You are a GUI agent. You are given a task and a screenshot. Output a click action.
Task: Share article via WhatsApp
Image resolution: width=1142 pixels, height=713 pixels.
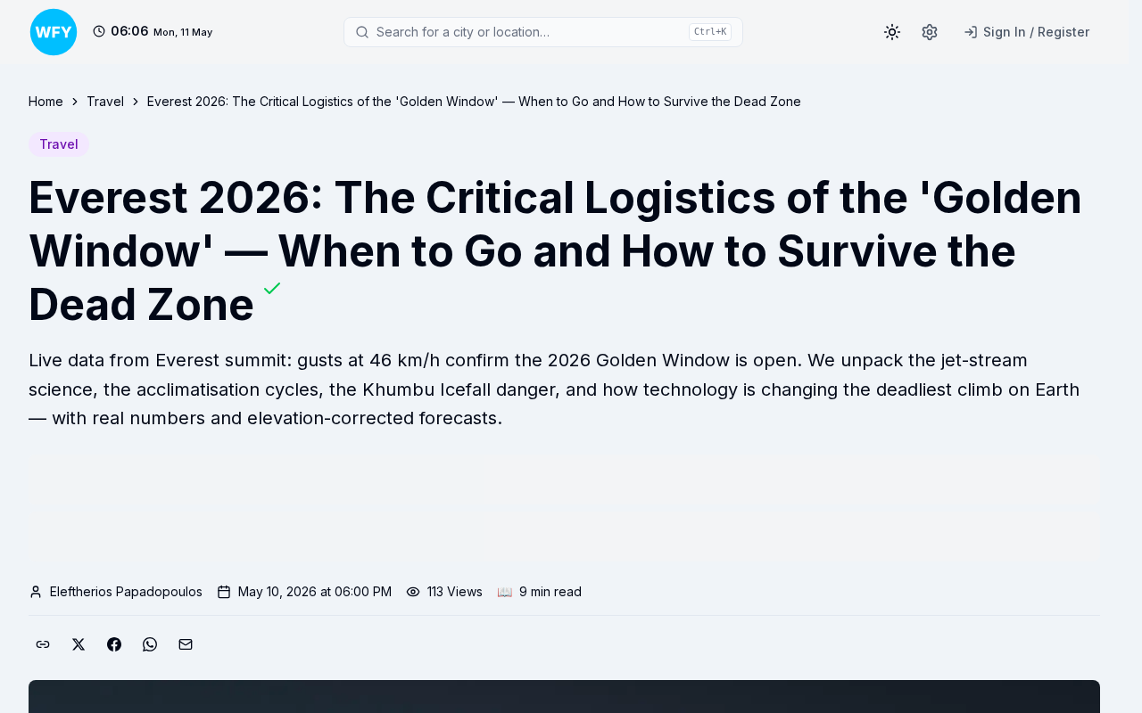click(x=150, y=644)
